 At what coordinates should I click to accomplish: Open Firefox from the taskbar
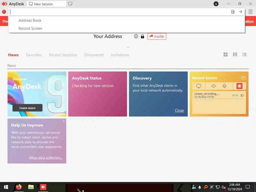point(18,187)
